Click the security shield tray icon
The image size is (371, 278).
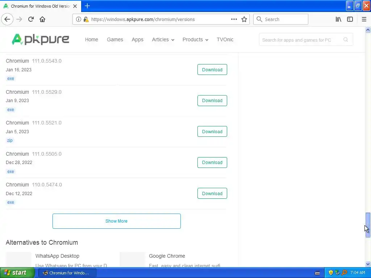[331, 273]
